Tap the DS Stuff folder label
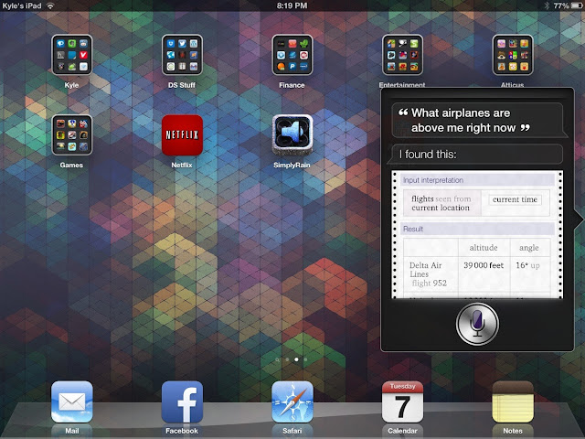Image resolution: width=585 pixels, height=439 pixels. pyautogui.click(x=182, y=85)
